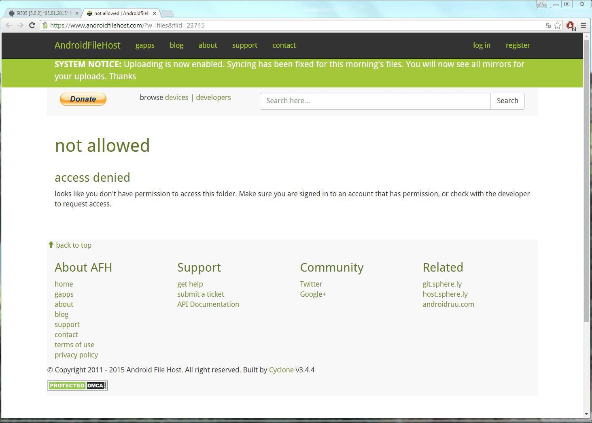This screenshot has height=423, width=592.
Task: Reload the page with refresh icon
Action: (32, 25)
